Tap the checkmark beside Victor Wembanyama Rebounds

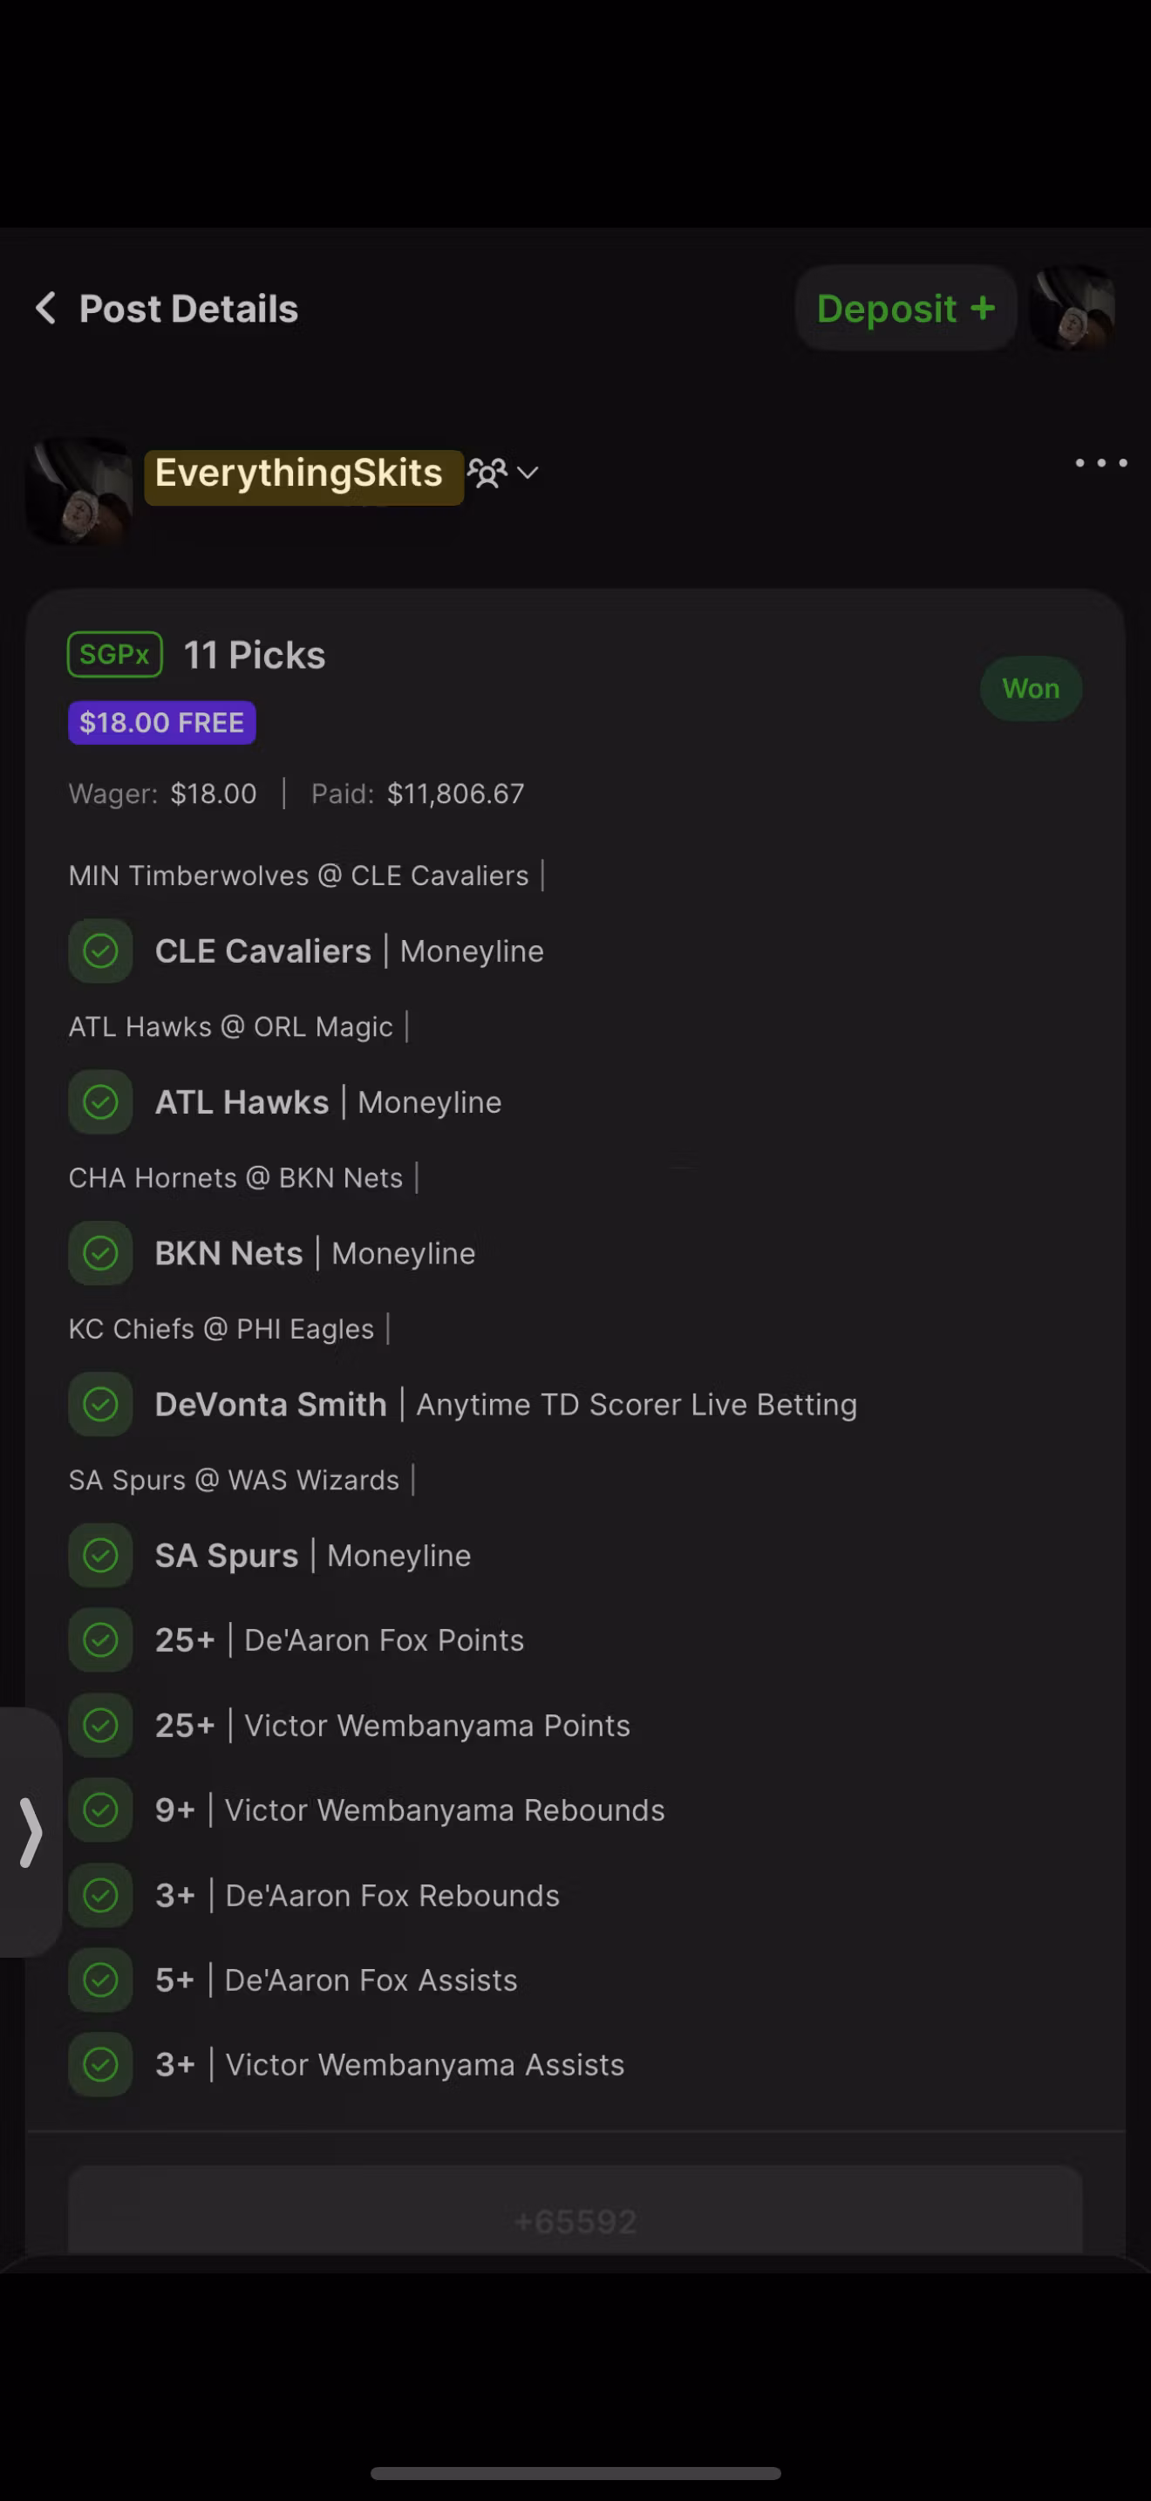tap(100, 1809)
